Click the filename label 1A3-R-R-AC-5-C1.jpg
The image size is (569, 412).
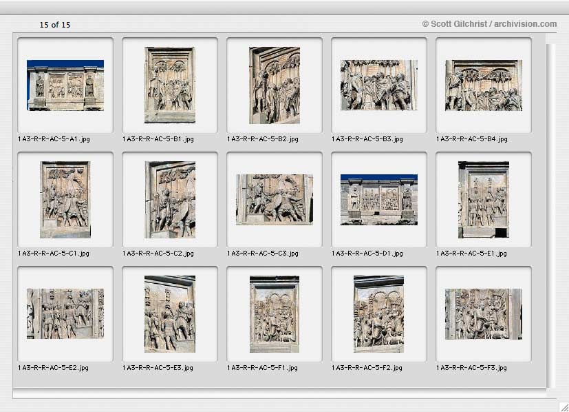54,254
